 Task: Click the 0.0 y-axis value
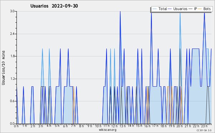(12, 124)
